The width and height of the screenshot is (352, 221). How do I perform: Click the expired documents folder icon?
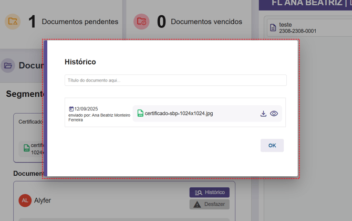[x=141, y=22]
